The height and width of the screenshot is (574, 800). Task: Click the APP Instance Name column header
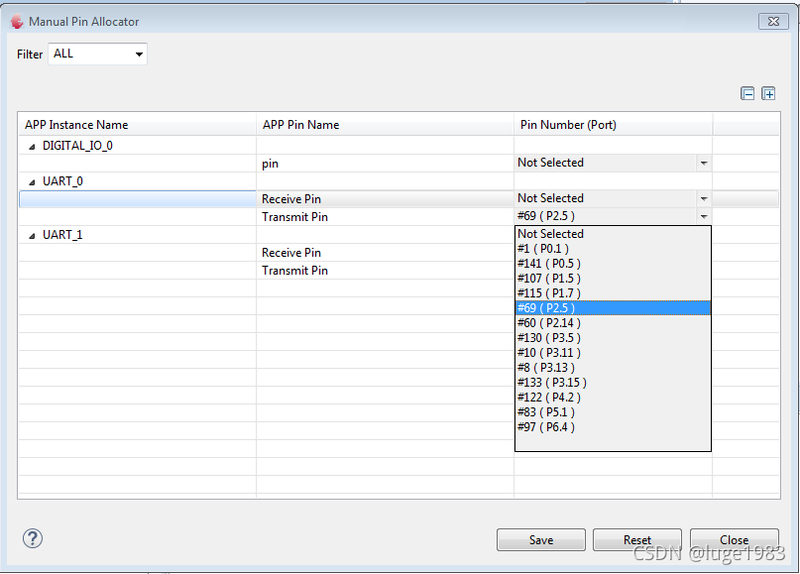click(137, 125)
